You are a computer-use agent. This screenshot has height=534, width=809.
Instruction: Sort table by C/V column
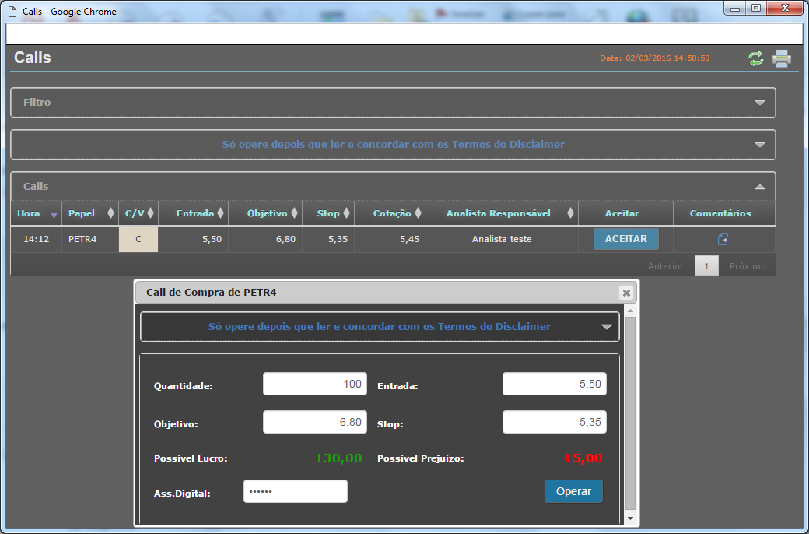pyautogui.click(x=138, y=213)
